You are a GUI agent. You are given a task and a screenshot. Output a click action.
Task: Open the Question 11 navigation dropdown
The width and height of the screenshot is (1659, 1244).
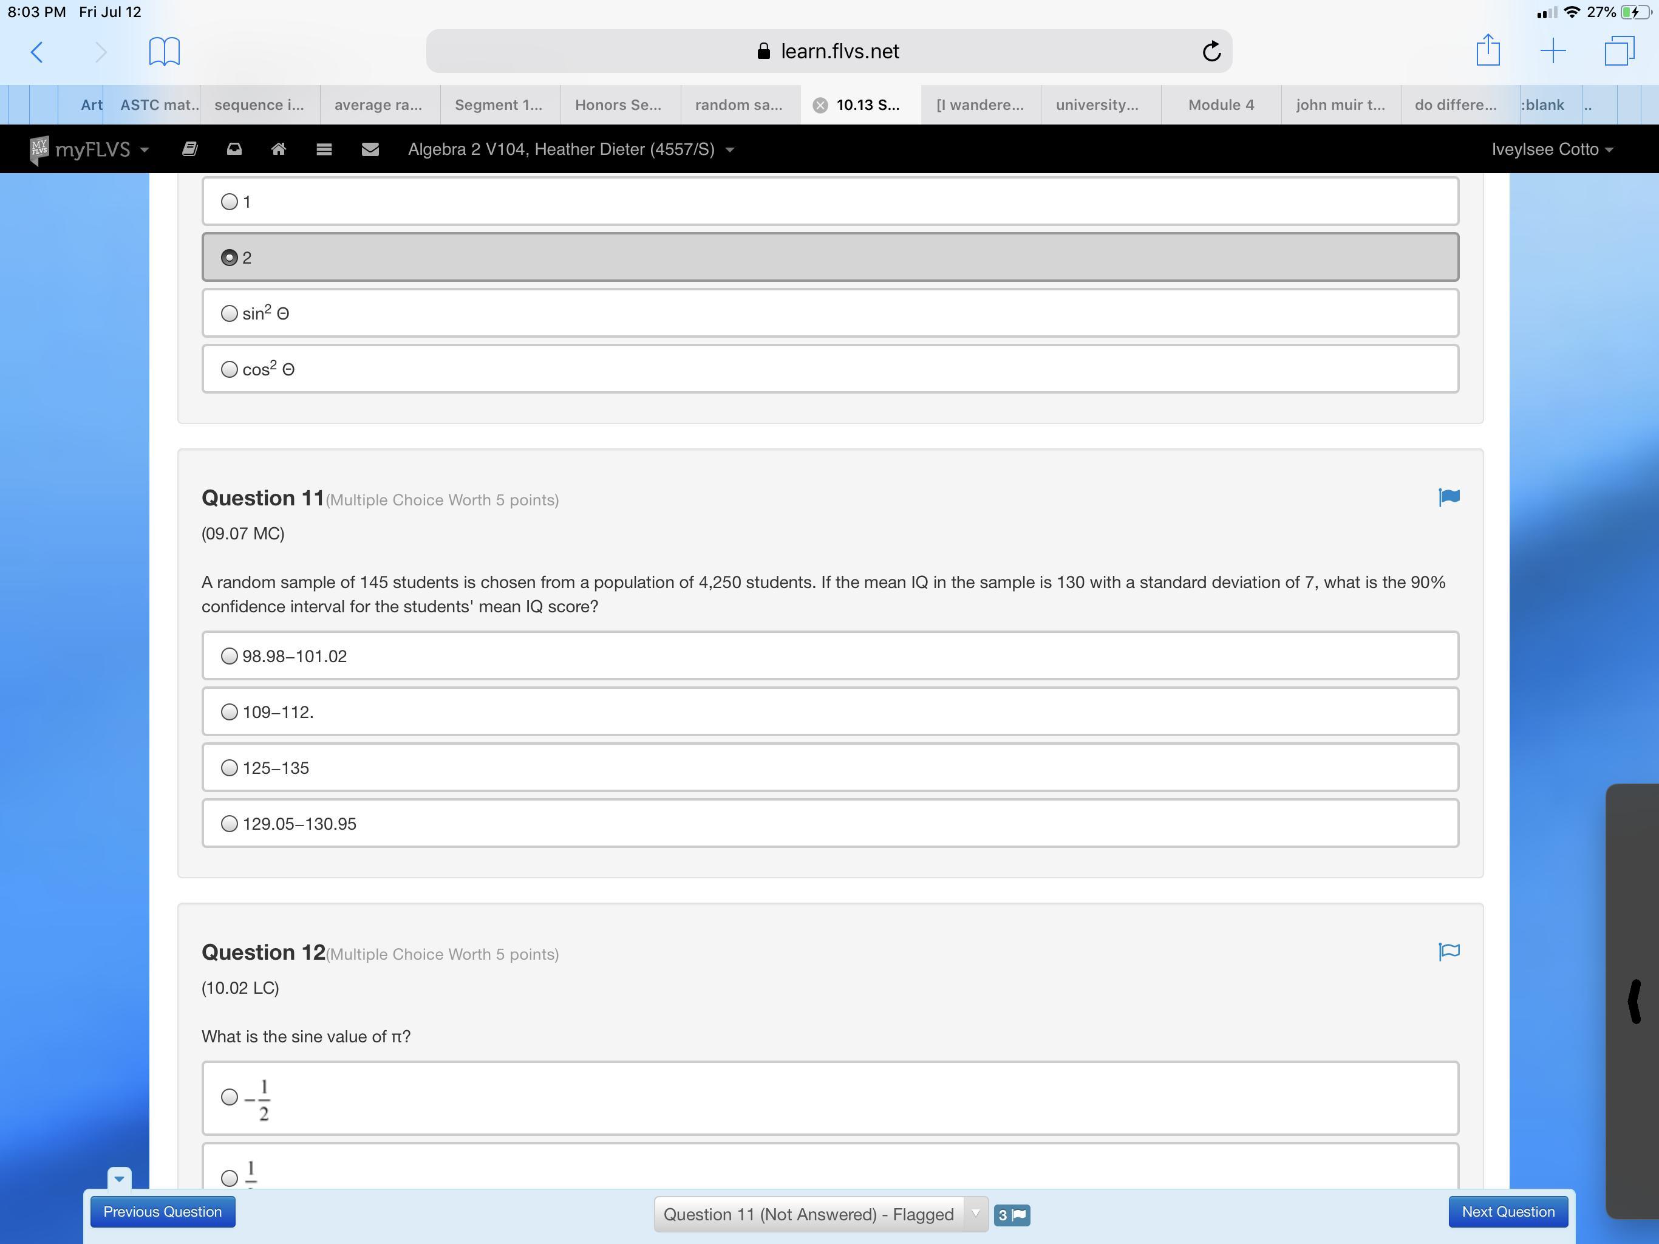820,1214
